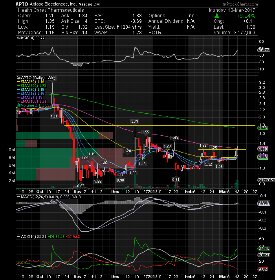
Task: Click the EPS value -0.69
Action: [x=136, y=21]
